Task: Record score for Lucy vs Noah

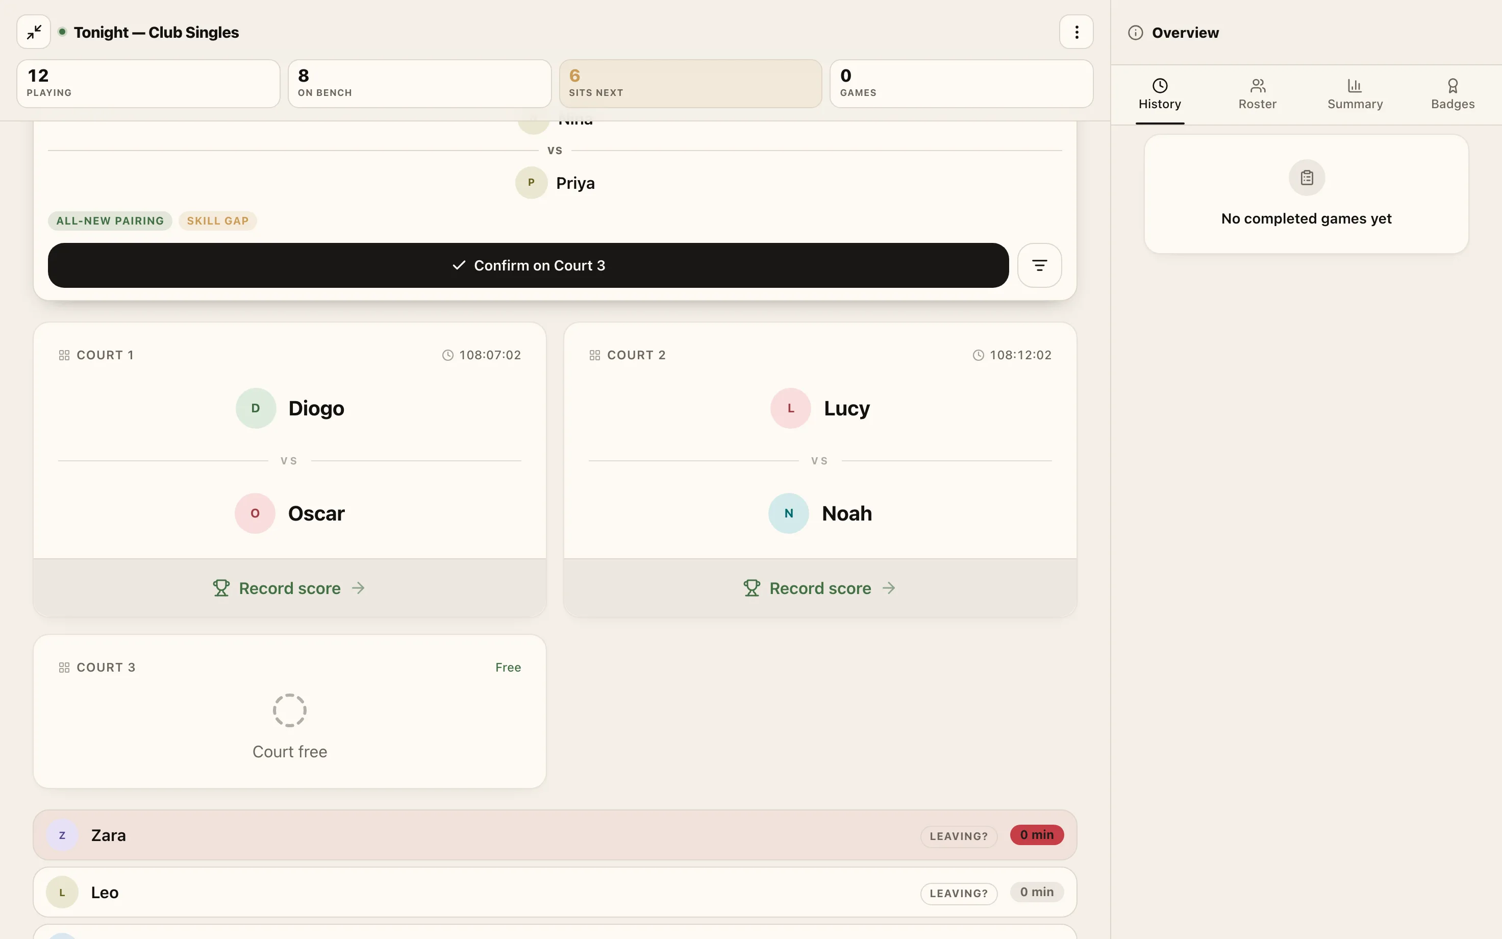Action: click(820, 587)
